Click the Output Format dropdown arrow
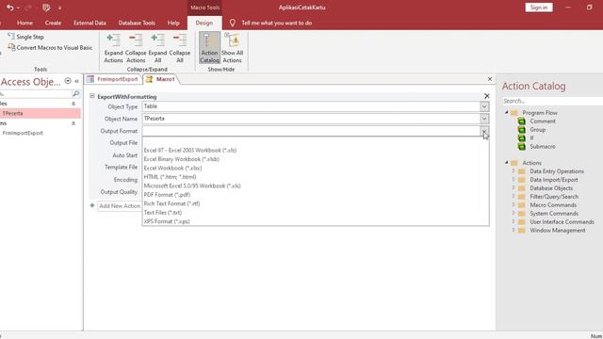The image size is (603, 339). [484, 131]
